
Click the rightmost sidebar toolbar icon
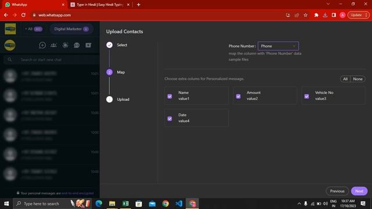pos(88,45)
